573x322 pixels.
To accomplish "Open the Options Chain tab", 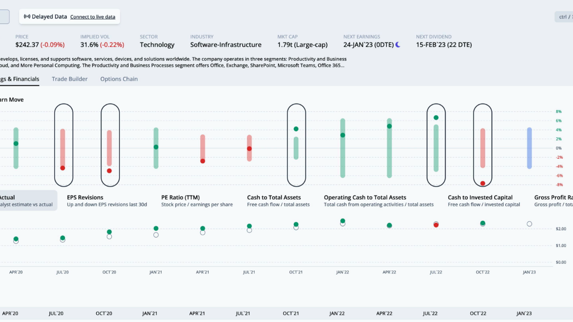I will click(x=119, y=79).
